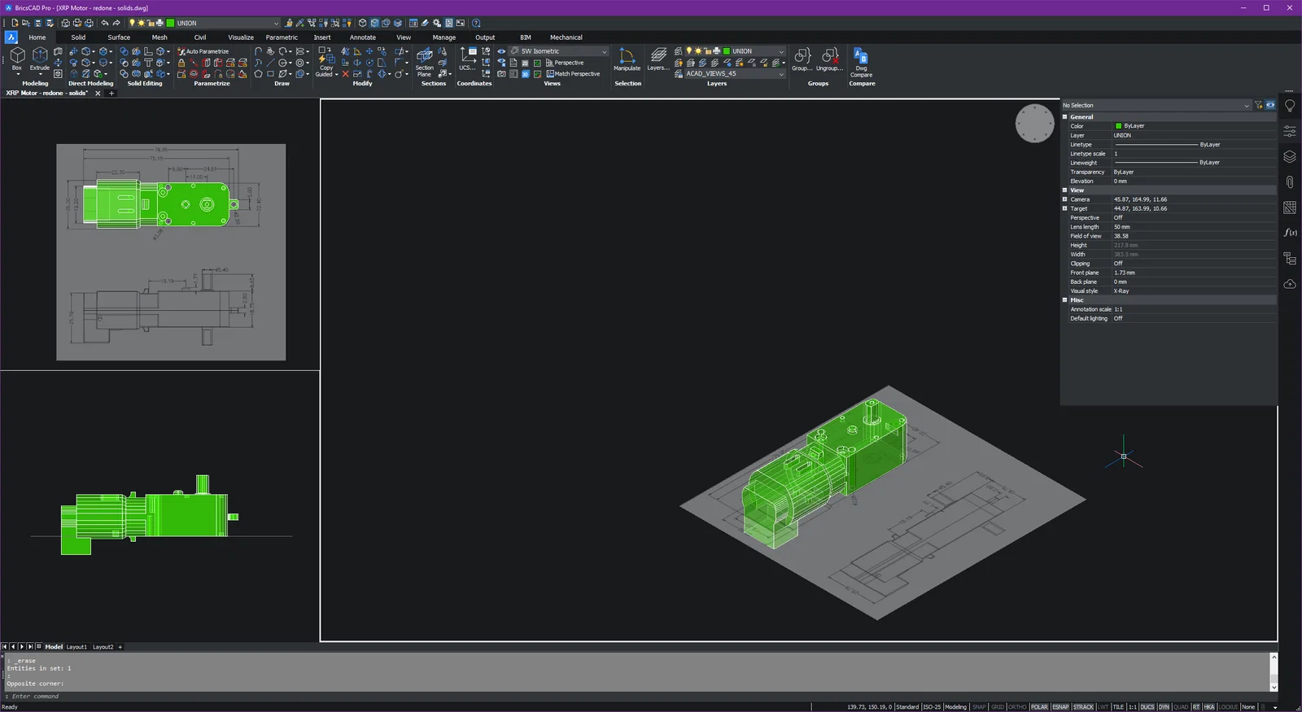Open the Settings sliders side panel icon
1302x712 pixels.
pyautogui.click(x=1290, y=131)
